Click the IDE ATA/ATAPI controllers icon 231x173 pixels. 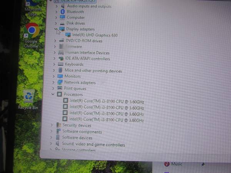click(61, 58)
